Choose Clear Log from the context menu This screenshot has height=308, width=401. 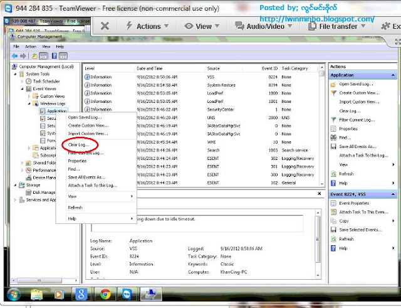pyautogui.click(x=78, y=145)
